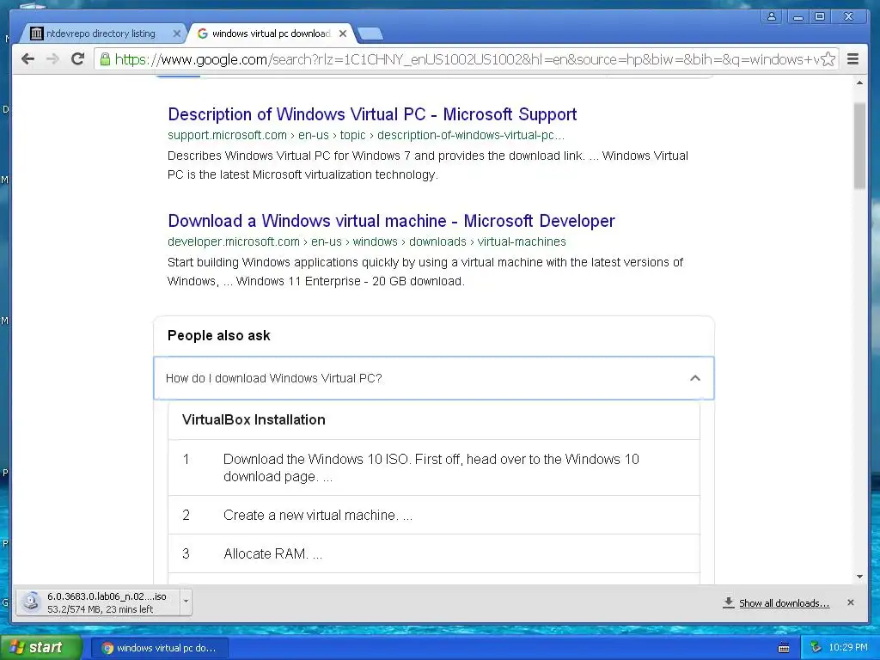The width and height of the screenshot is (880, 660).
Task: Switch to ntdevrepo directory listing tab
Action: coord(101,34)
